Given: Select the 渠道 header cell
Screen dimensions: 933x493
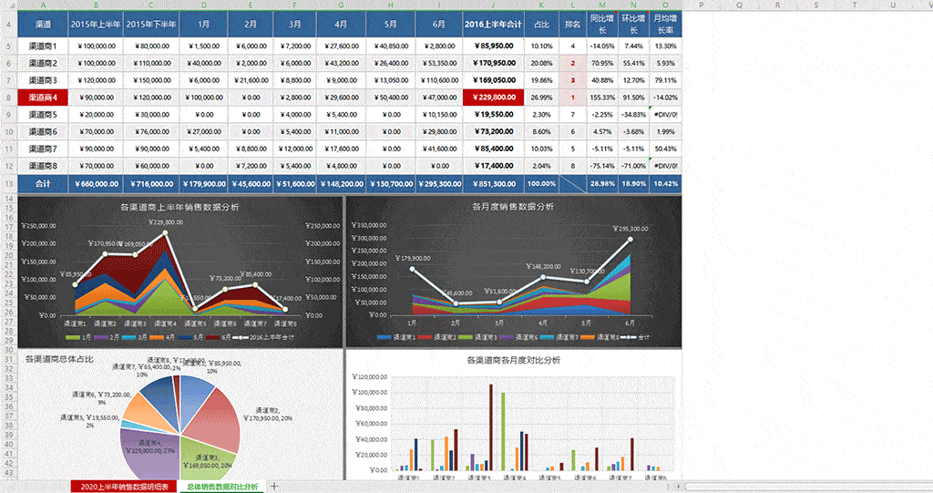Looking at the screenshot, I should pos(43,25).
